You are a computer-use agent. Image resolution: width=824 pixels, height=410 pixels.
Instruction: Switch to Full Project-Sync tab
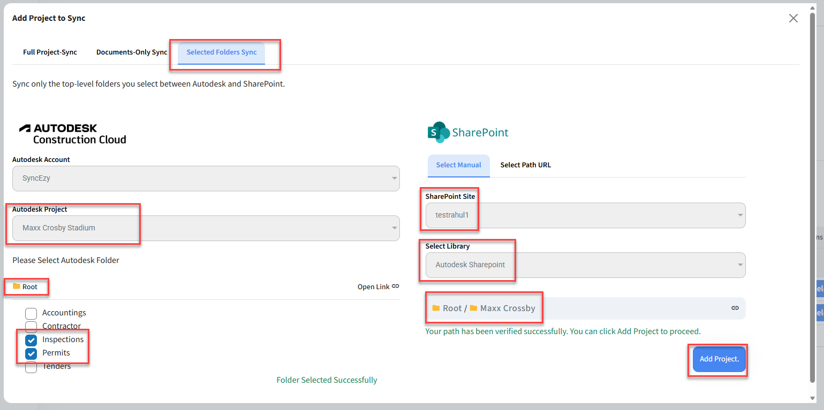point(50,52)
